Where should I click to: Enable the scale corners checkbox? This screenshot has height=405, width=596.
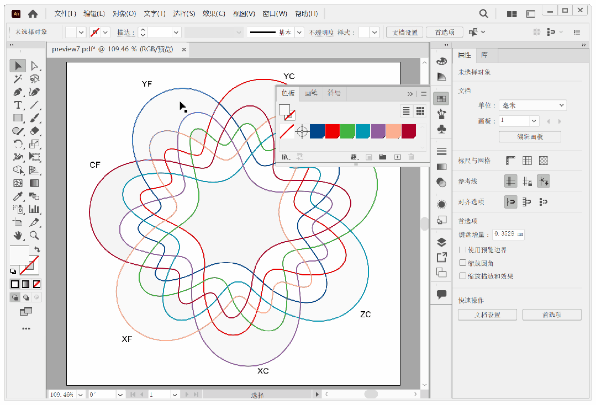click(462, 263)
